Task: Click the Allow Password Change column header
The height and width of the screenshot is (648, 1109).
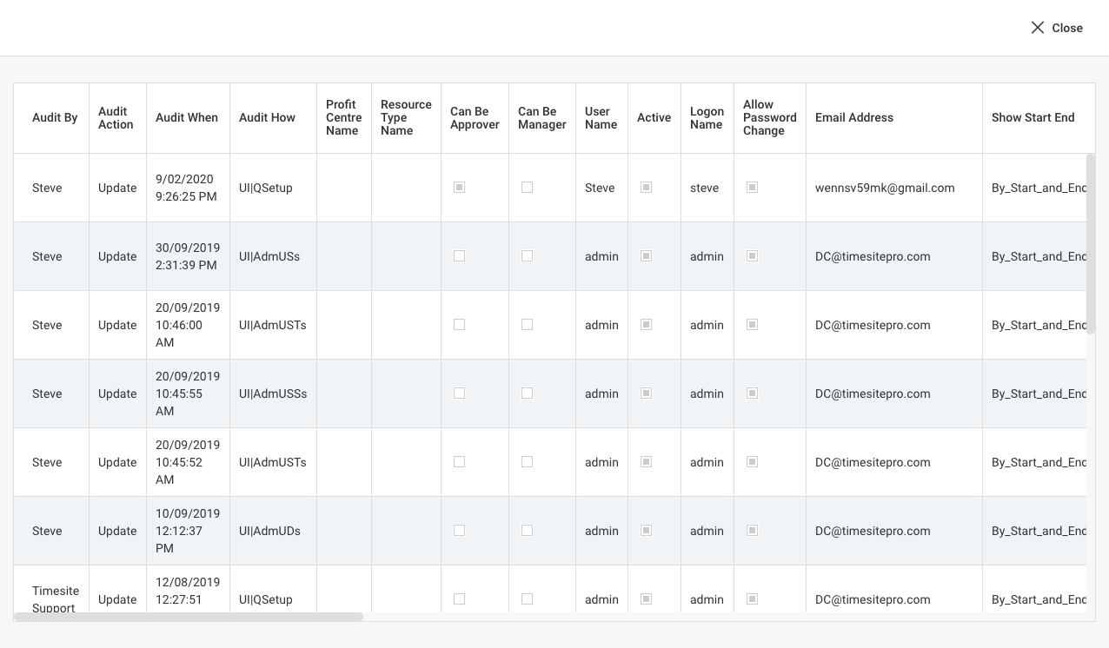Action: coord(769,117)
